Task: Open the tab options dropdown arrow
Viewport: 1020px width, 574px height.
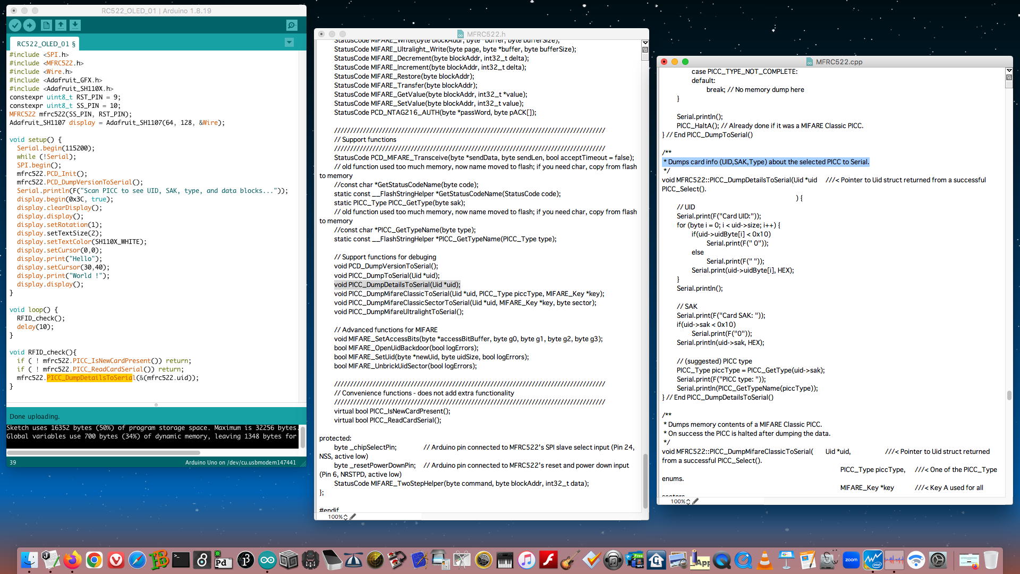Action: [289, 43]
